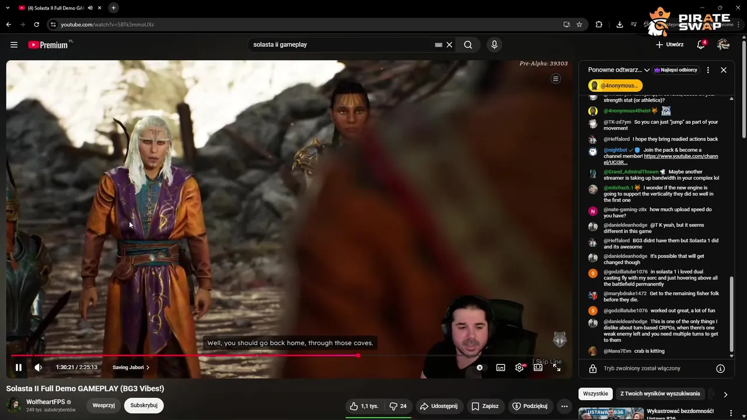This screenshot has width=747, height=420.
Task: Click video title Solasta II Full Demo
Action: (85, 388)
